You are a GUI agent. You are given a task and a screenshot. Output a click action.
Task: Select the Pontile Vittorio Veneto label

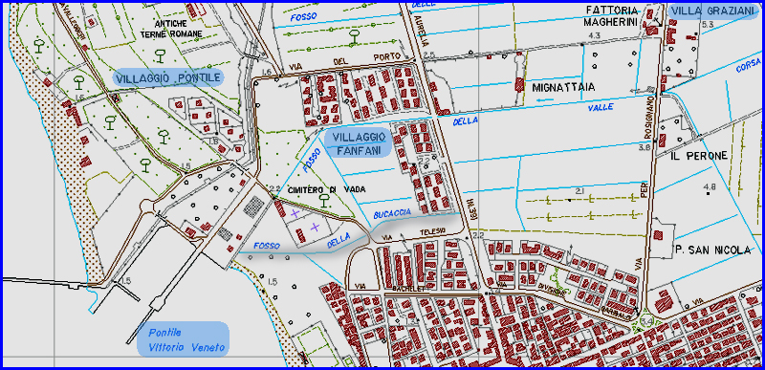(x=183, y=339)
